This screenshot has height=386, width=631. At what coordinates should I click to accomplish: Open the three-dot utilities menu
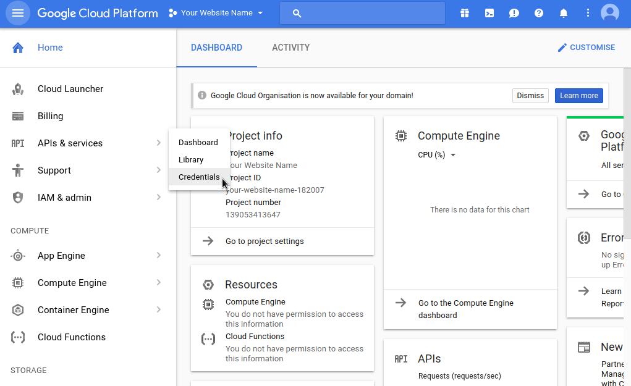[x=588, y=13]
